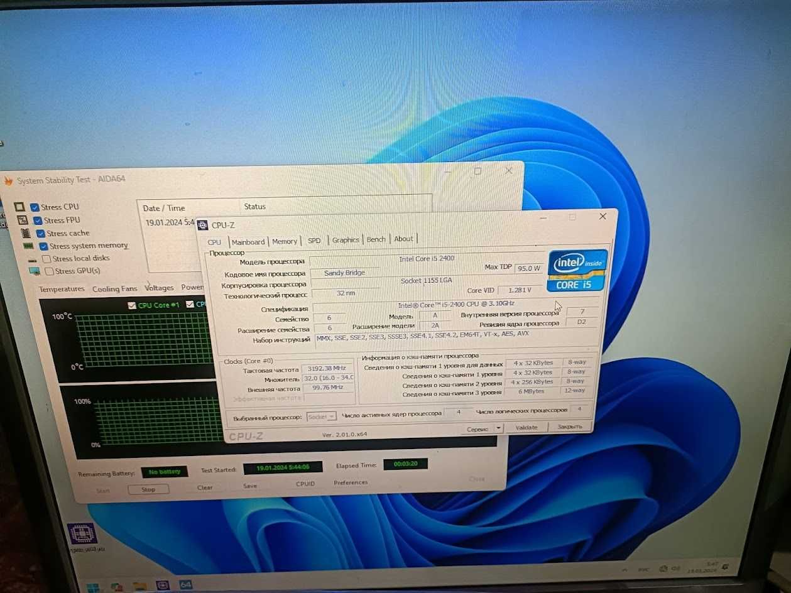Switch to the Memory tab
The image size is (791, 593).
[x=285, y=241]
